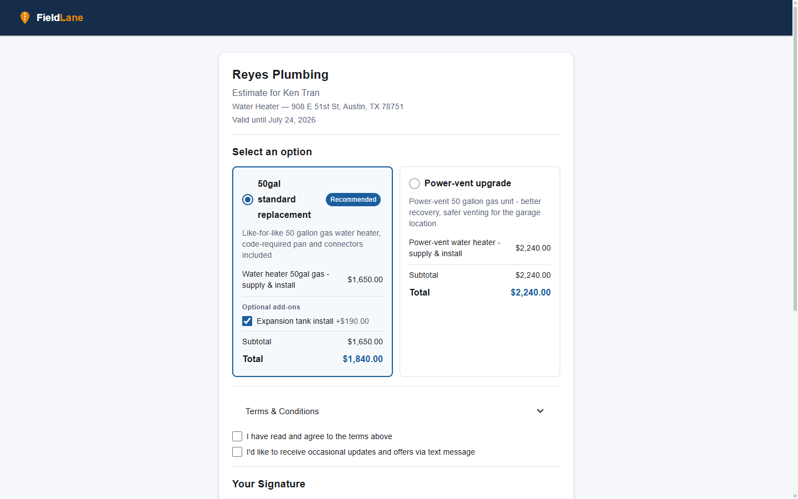Click the Power-vent upgrade title

468,184
